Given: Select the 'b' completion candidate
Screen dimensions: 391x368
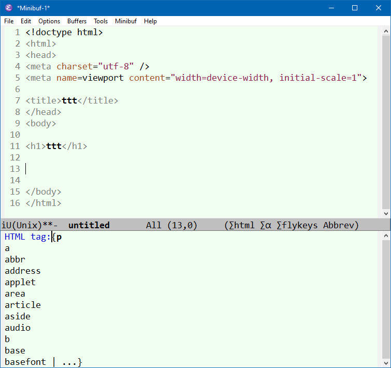Looking at the screenshot, I should 7,339.
